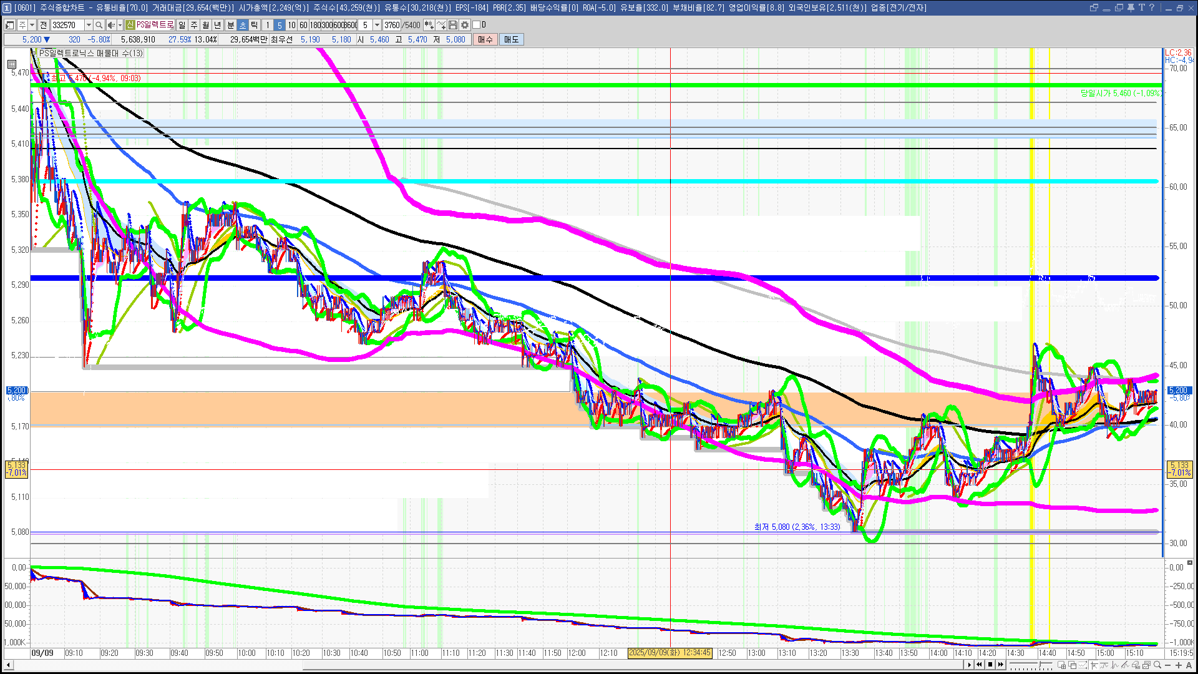Image resolution: width=1198 pixels, height=674 pixels.
Task: Click stop button in playback controls
Action: [x=990, y=665]
